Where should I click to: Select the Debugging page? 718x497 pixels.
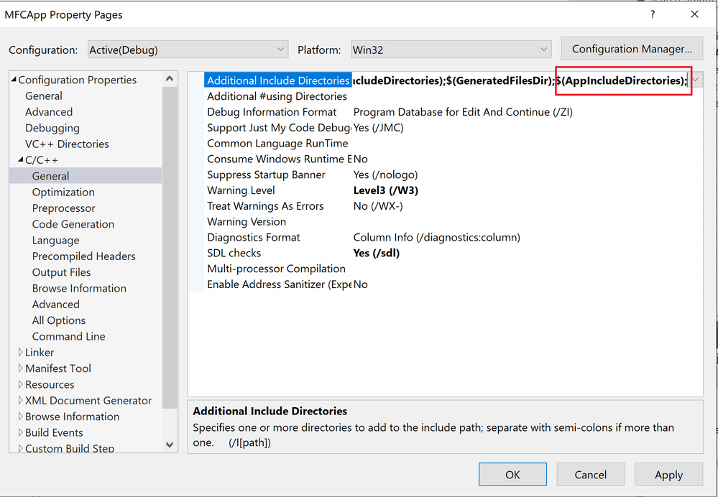point(52,128)
